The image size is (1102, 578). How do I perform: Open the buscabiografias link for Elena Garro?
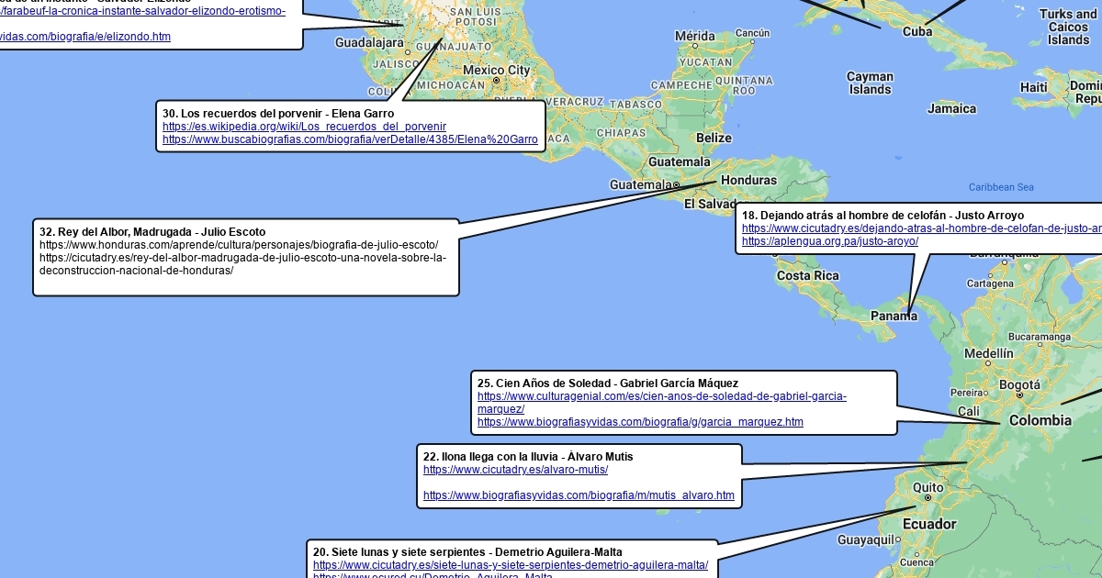(x=350, y=139)
